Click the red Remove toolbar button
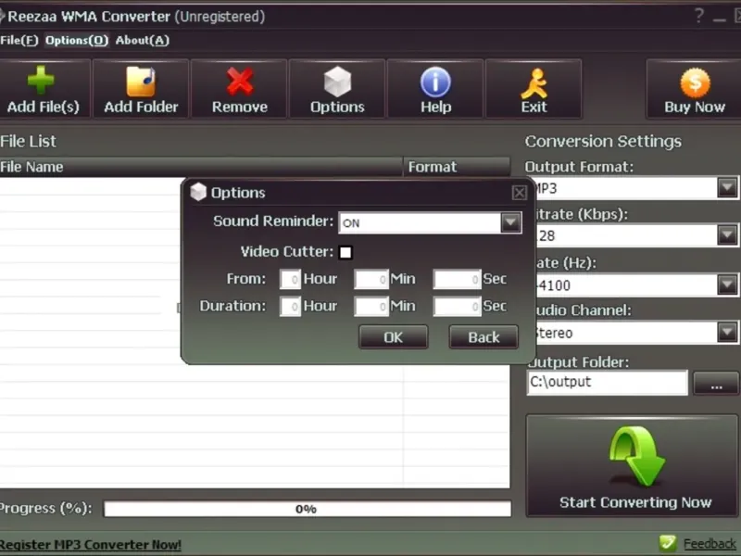This screenshot has height=556, width=741. coord(239,89)
